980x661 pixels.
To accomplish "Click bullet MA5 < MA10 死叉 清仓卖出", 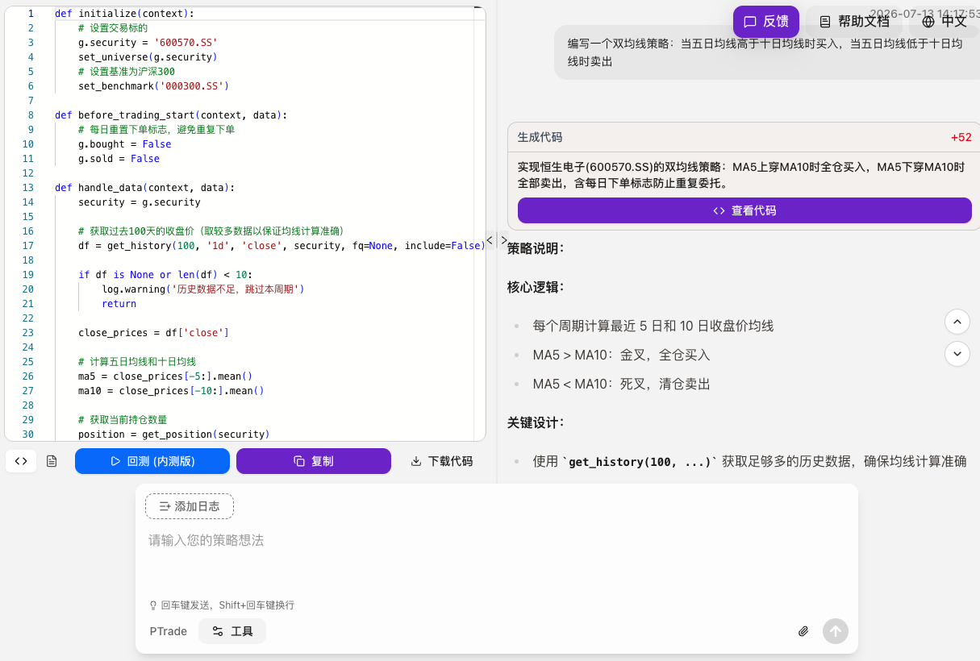I will pos(621,384).
